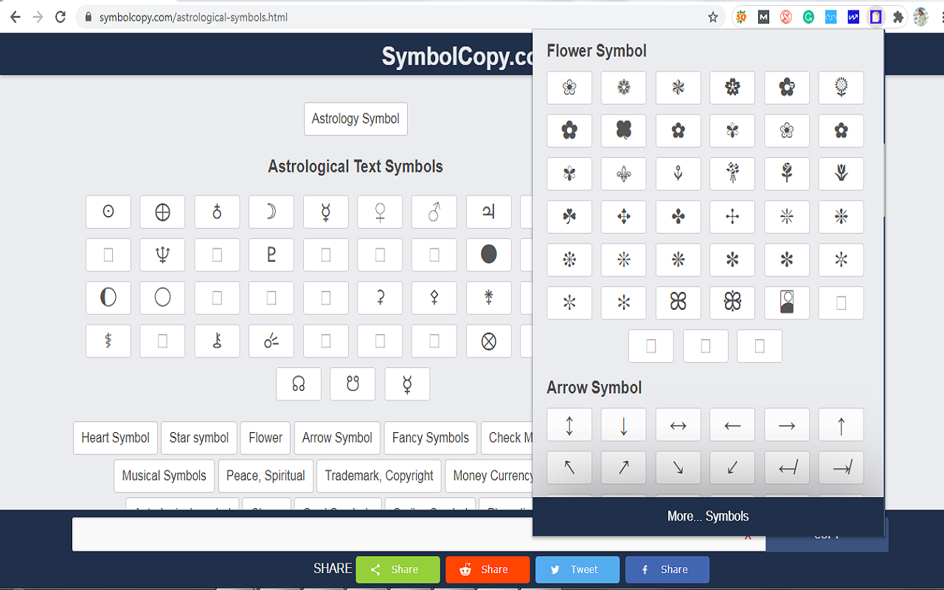944x590 pixels.
Task: Select the Venus symbol
Action: point(380,212)
